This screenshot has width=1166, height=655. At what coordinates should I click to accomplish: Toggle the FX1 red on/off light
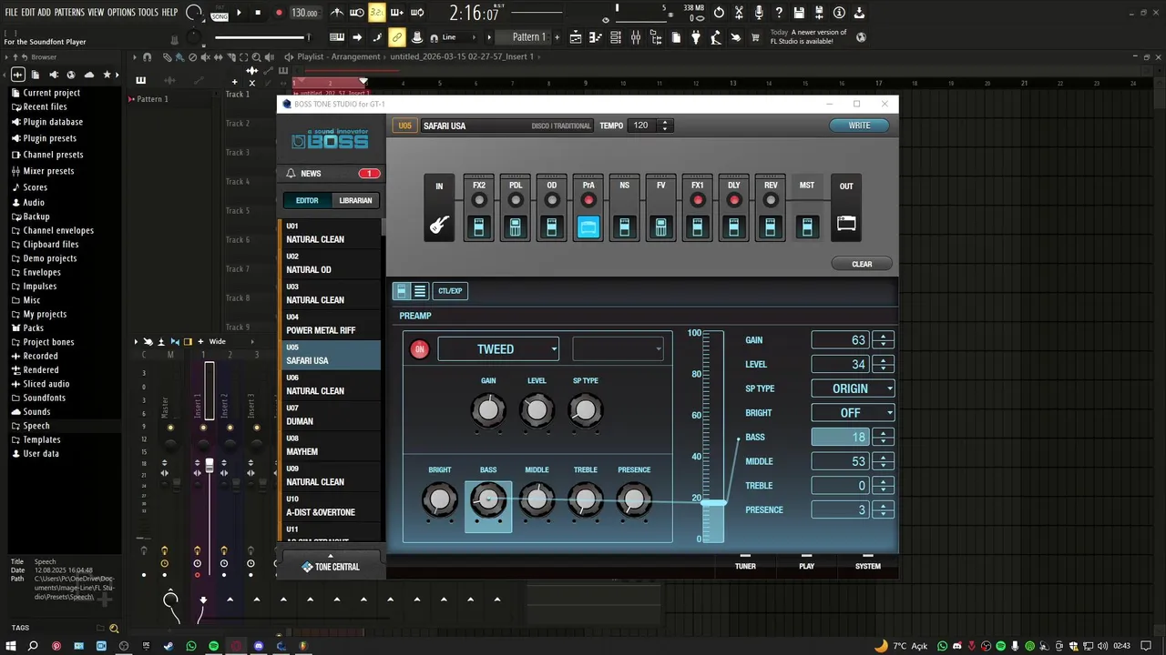point(698,200)
